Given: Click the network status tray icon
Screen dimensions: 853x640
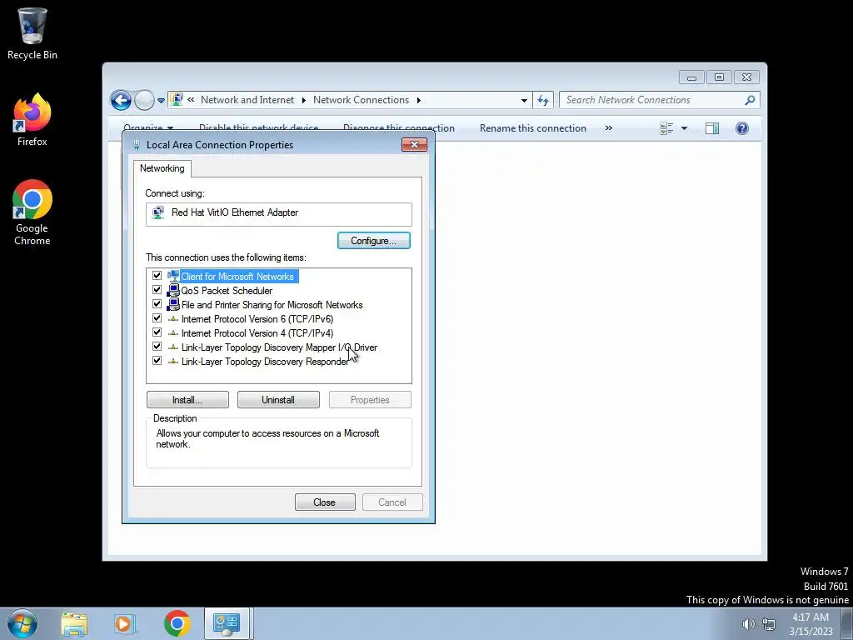Looking at the screenshot, I should 769,624.
